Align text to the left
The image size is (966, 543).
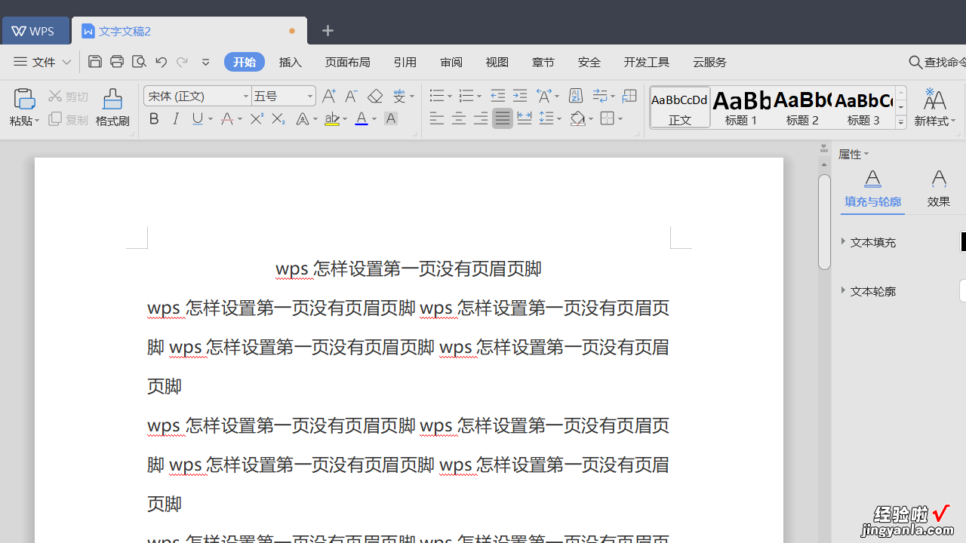click(436, 118)
